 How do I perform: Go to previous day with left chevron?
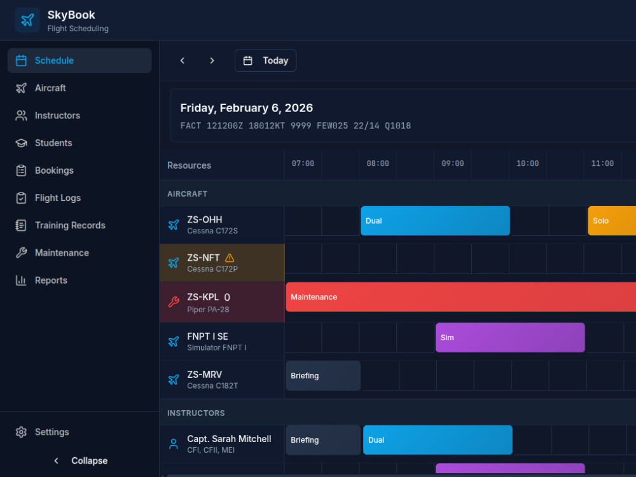183,60
